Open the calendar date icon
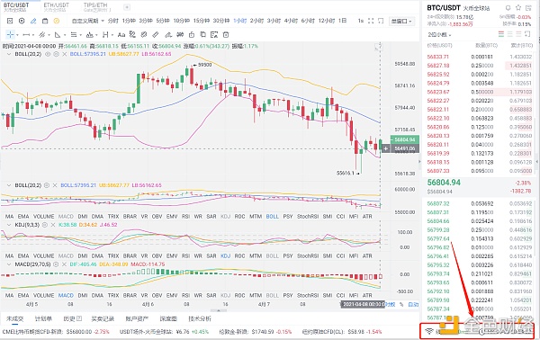540x340 pixels. (x=45, y=21)
